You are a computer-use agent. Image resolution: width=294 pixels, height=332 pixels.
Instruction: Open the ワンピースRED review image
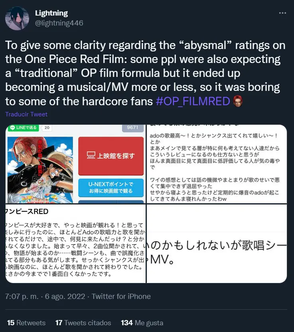75,244
